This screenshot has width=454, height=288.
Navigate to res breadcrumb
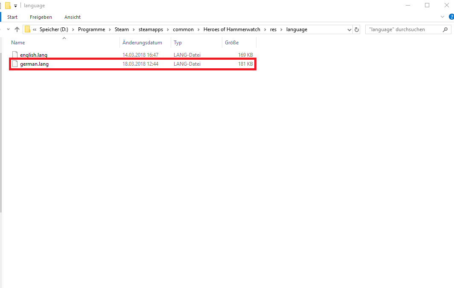click(274, 29)
